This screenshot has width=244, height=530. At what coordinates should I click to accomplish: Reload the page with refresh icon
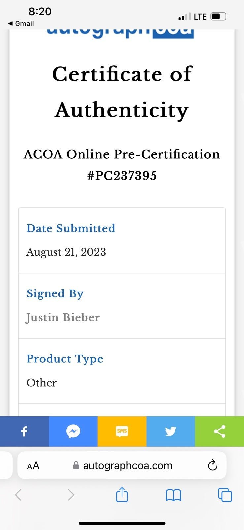tap(212, 465)
